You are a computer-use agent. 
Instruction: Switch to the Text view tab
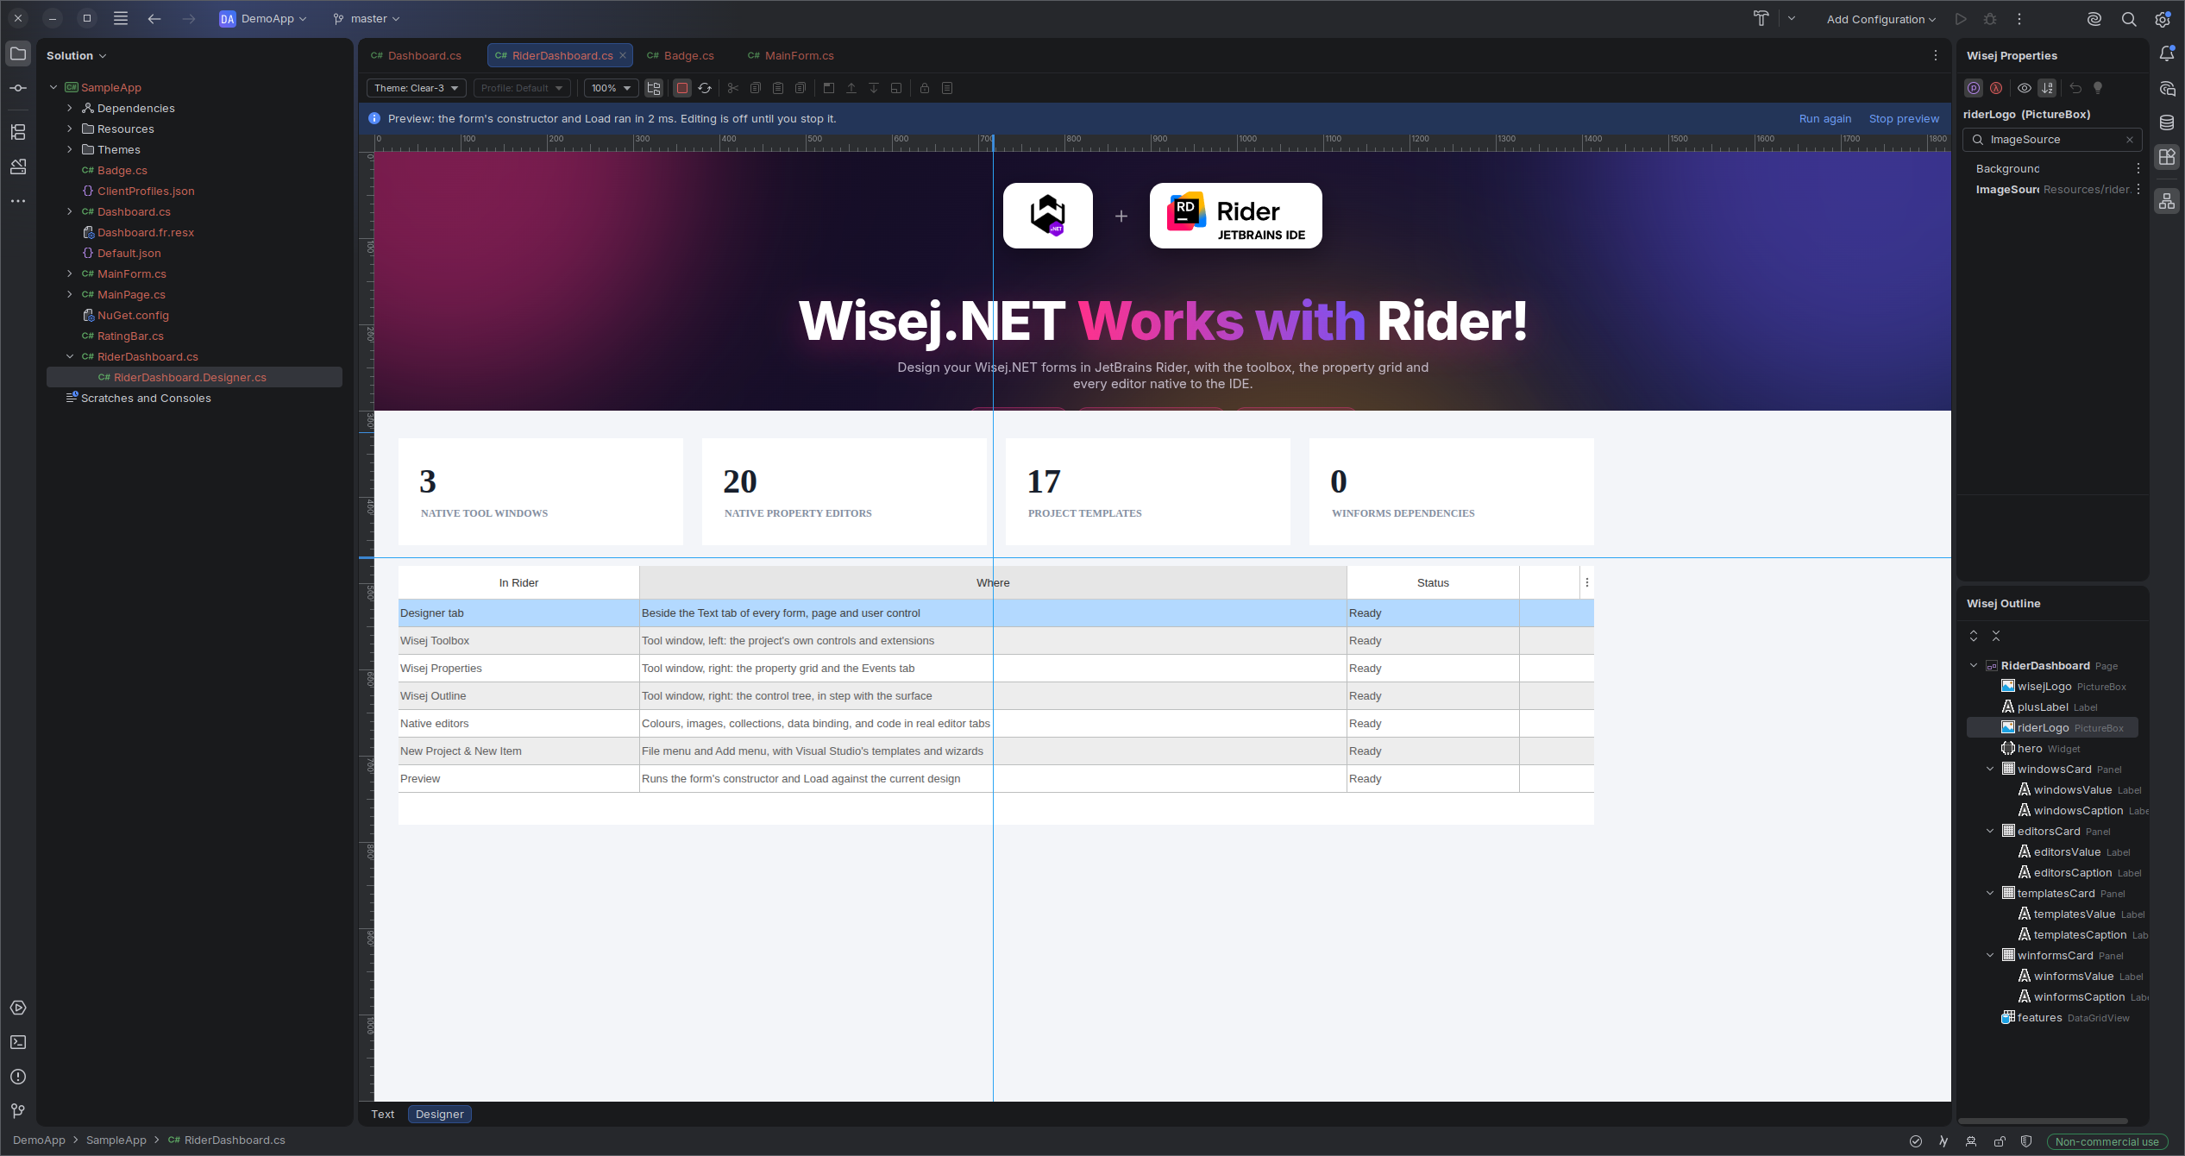382,1114
